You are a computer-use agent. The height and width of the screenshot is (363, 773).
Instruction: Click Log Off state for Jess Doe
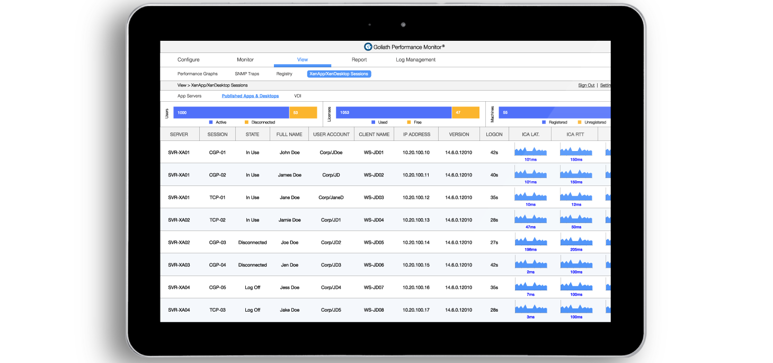coord(253,288)
